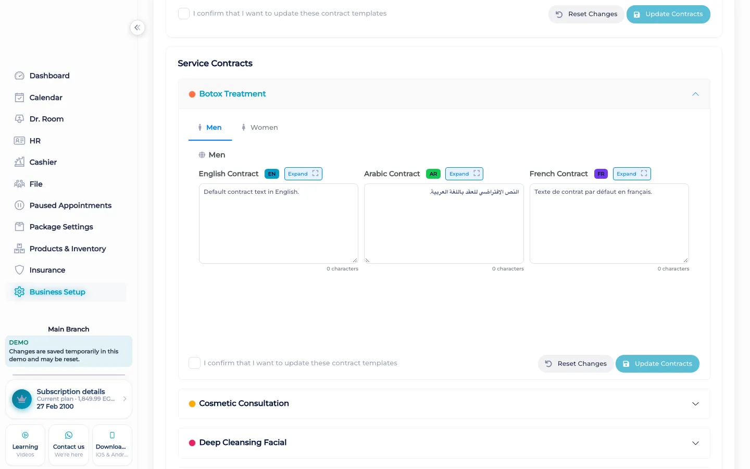Open the Insurance shield icon
The width and height of the screenshot is (750, 469).
[19, 270]
